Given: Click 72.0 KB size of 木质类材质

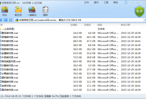Looking at the screenshot, I should pos(77,57).
